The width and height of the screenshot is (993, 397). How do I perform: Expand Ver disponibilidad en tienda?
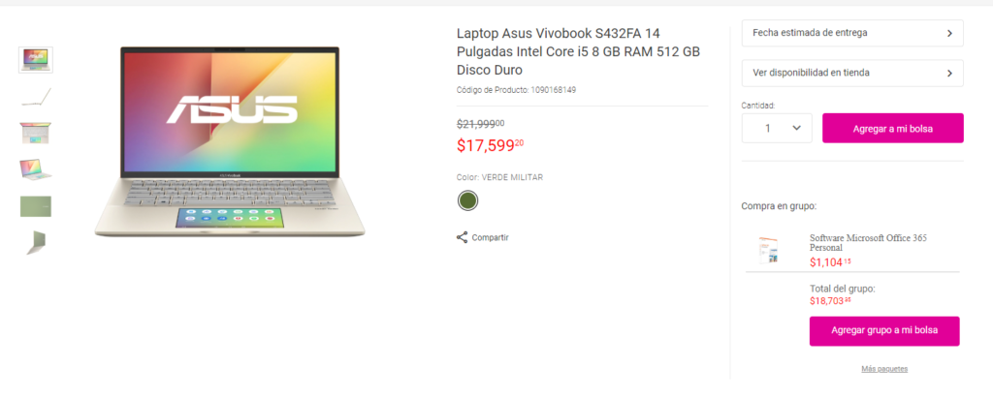[x=852, y=73]
